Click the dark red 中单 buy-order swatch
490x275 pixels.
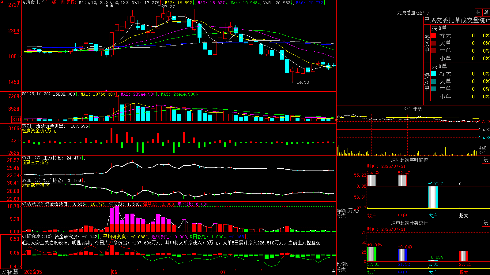tap(434, 50)
